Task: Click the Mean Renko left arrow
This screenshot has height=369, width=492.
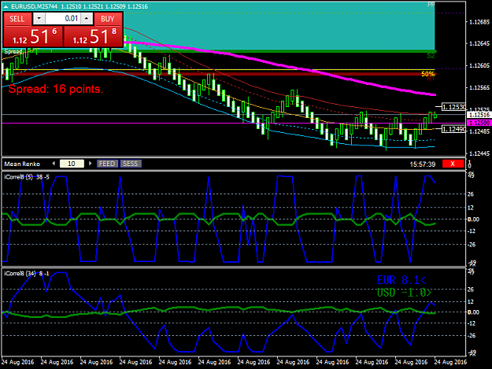Action: click(x=54, y=164)
